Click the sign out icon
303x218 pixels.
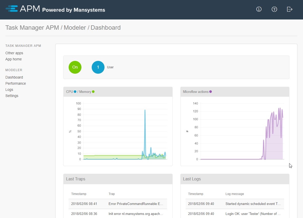pyautogui.click(x=289, y=9)
